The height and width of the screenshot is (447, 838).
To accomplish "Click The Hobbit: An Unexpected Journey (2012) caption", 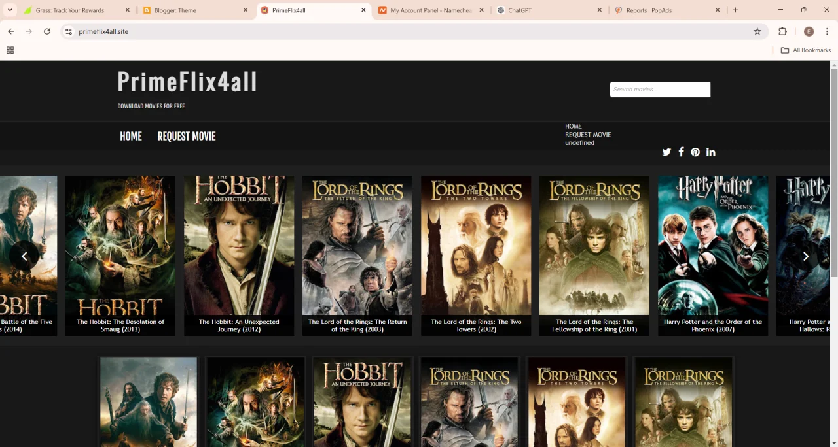I will pyautogui.click(x=239, y=325).
